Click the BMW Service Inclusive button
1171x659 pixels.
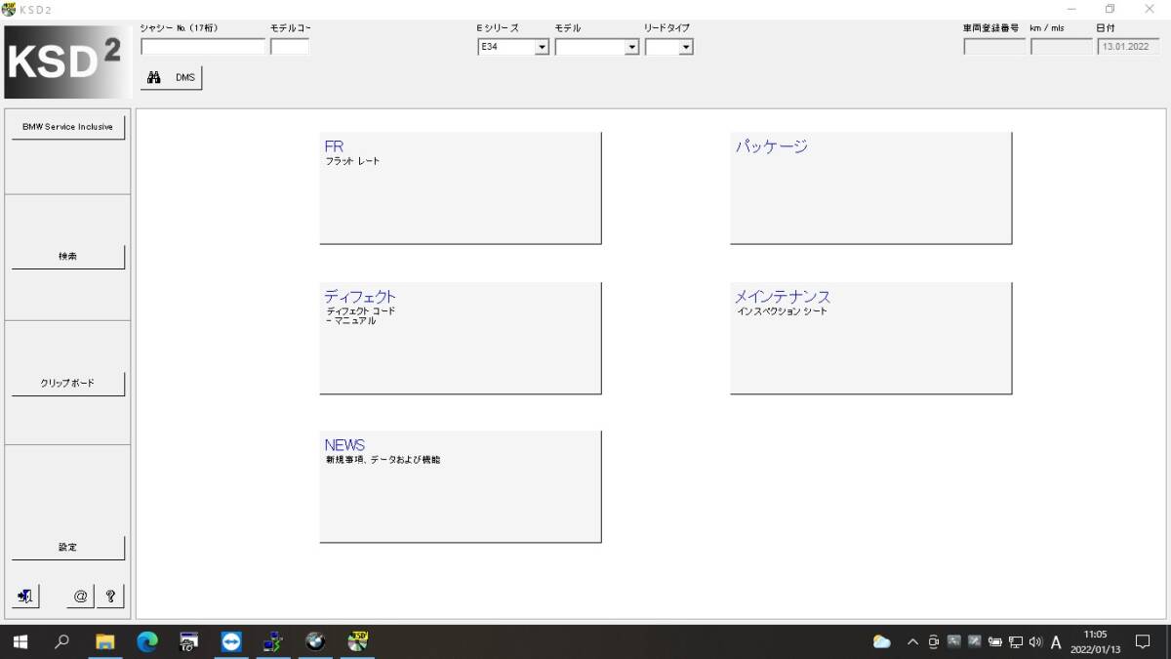(x=68, y=128)
